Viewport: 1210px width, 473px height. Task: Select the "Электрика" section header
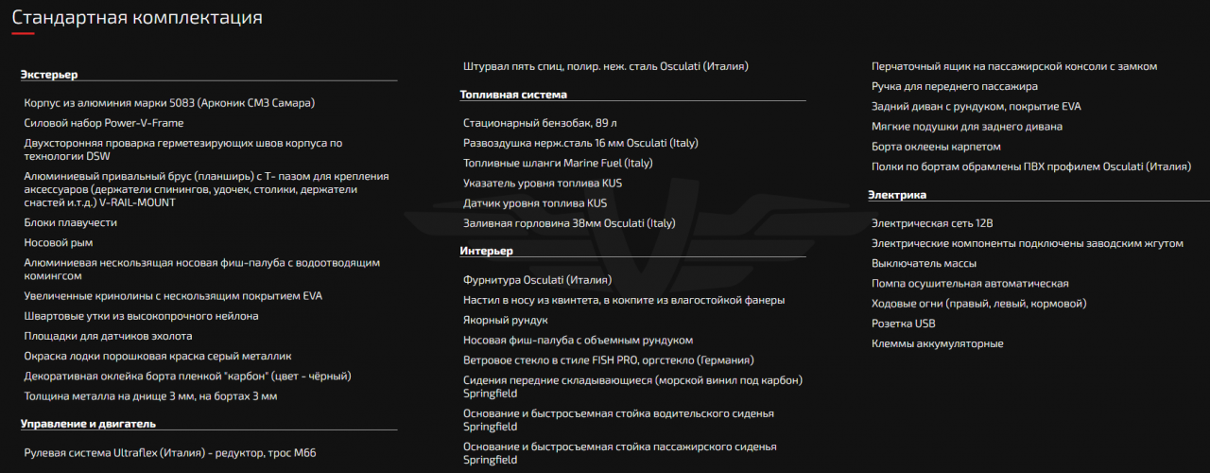tap(897, 194)
